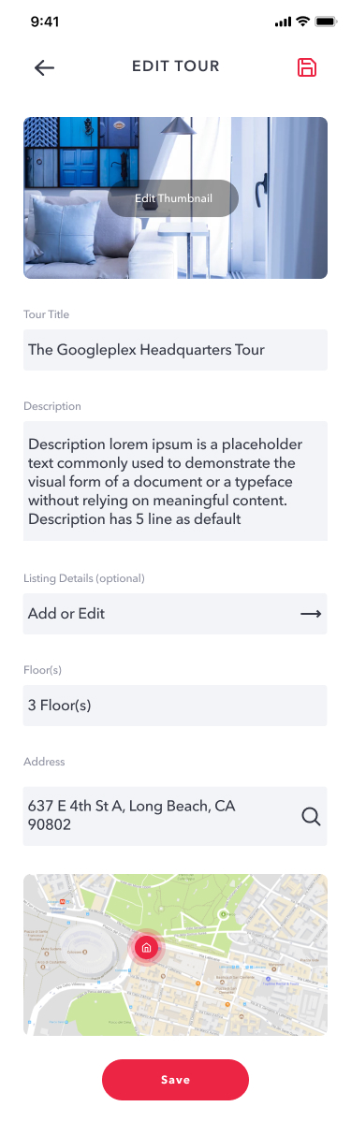Tap the cellular signal bars icon
The height and width of the screenshot is (1136, 351).
tap(284, 22)
